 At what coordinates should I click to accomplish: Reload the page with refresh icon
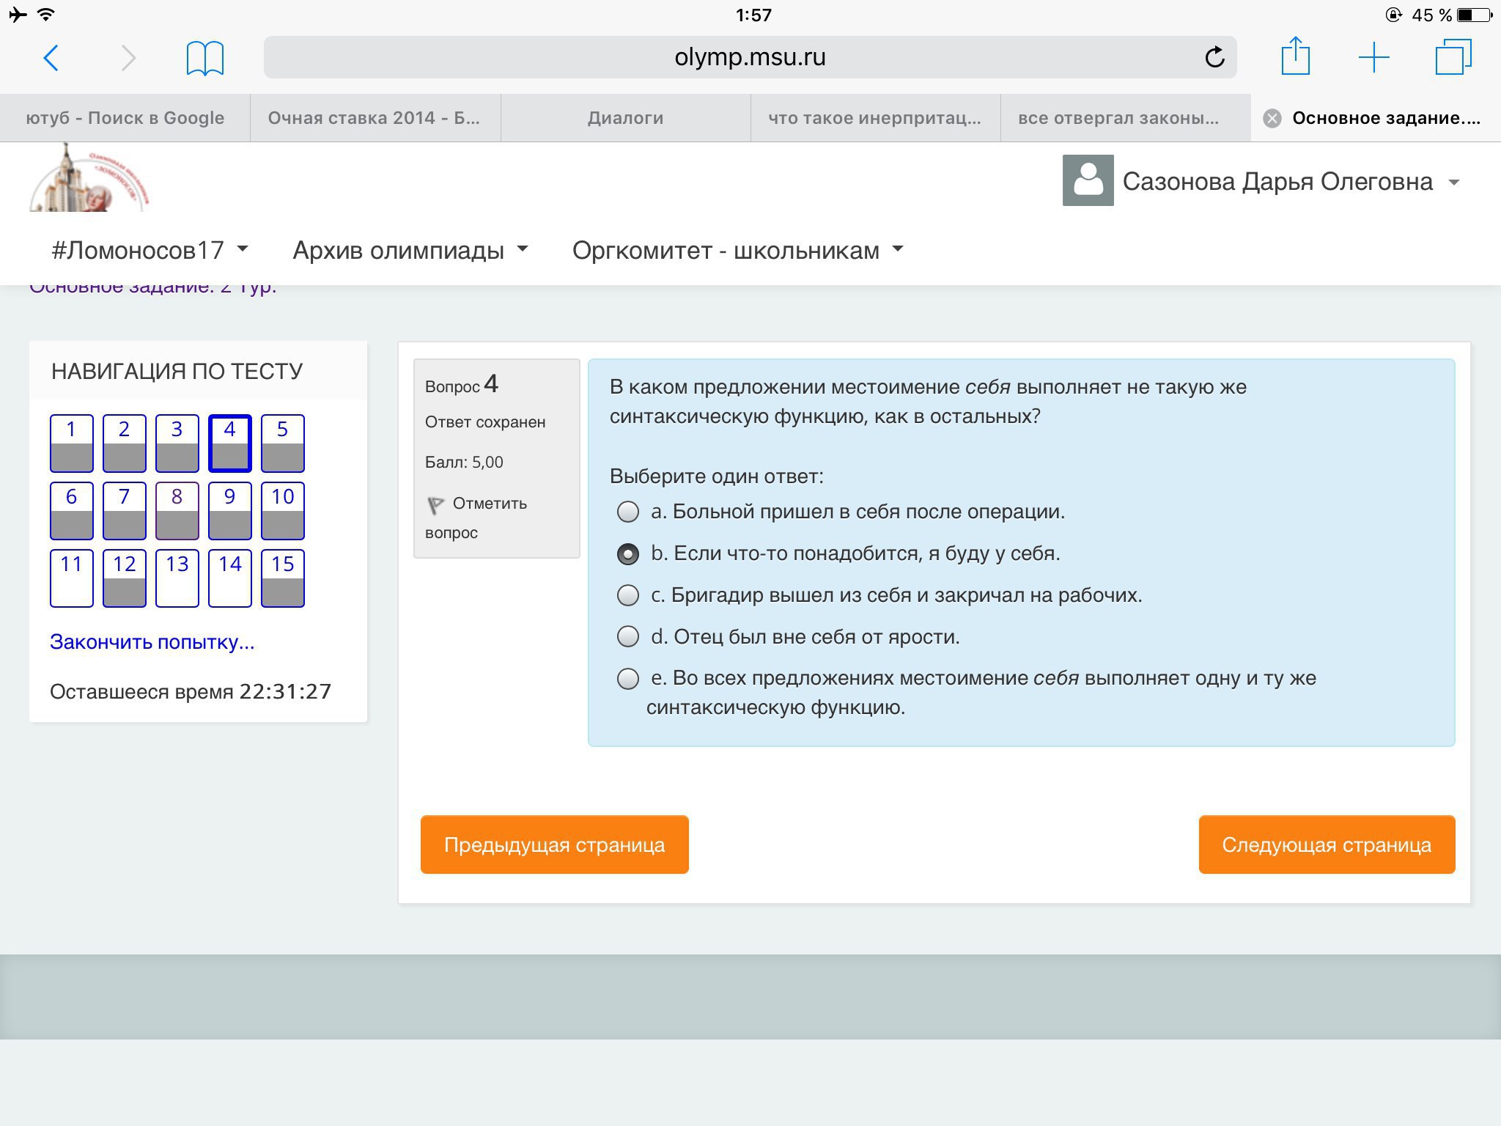1214,57
